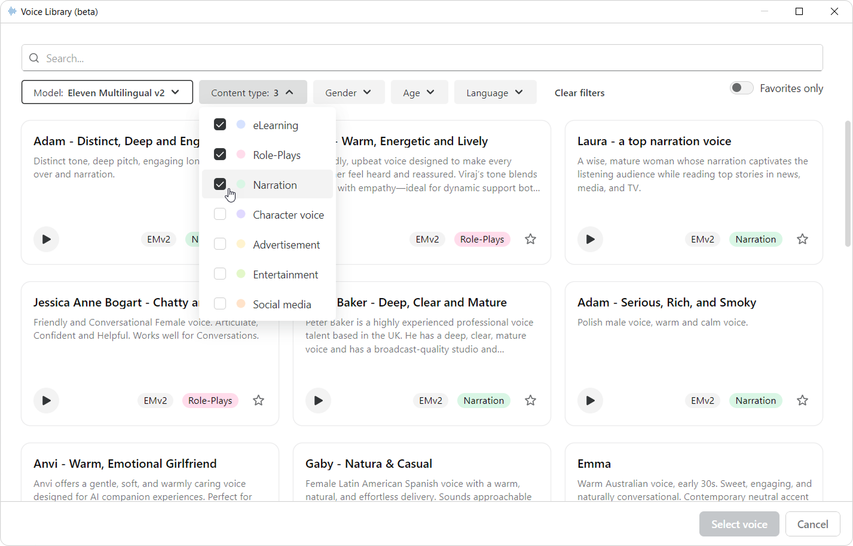Image resolution: width=853 pixels, height=546 pixels.
Task: Favorite the Baker - Deep, Clear and Mature voice
Action: 530,401
